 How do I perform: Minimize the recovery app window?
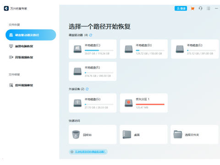[x=216, y=8]
